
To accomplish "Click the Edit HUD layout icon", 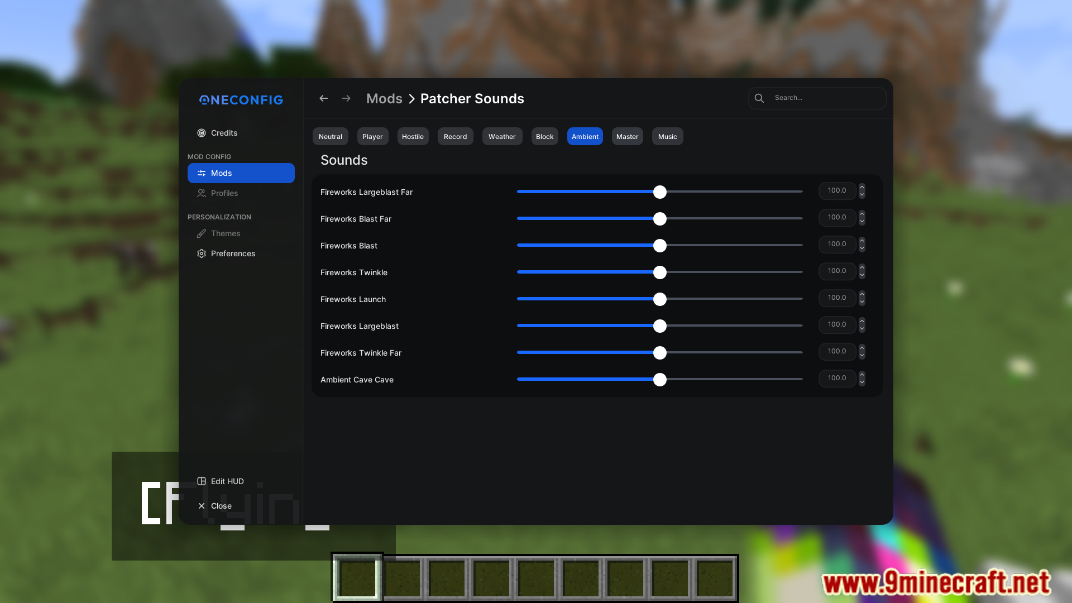I will pyautogui.click(x=202, y=481).
